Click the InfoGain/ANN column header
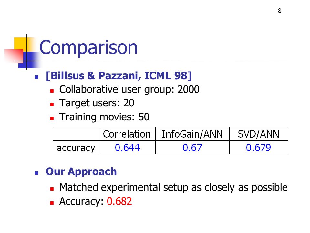 [192, 134]
